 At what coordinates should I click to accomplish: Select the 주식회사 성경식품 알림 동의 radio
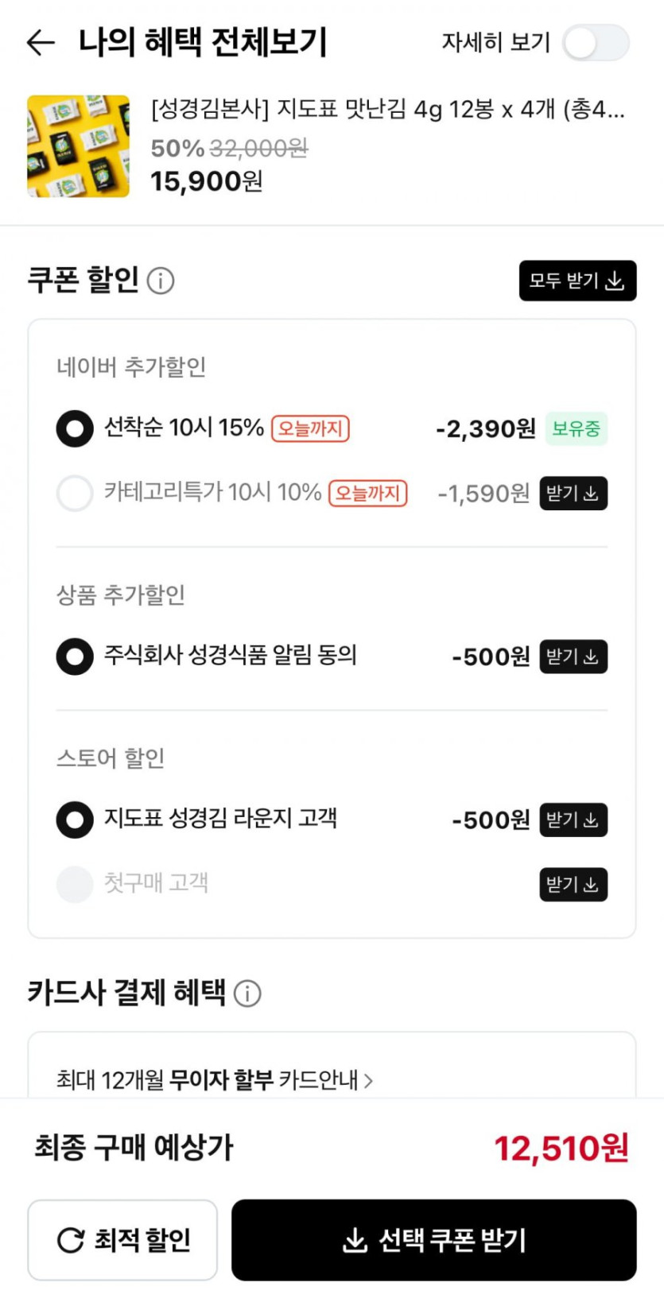click(75, 657)
